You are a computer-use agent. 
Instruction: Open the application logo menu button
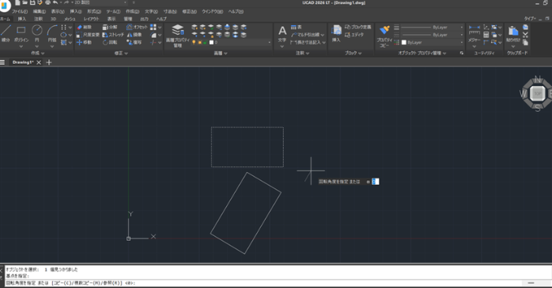5,5
